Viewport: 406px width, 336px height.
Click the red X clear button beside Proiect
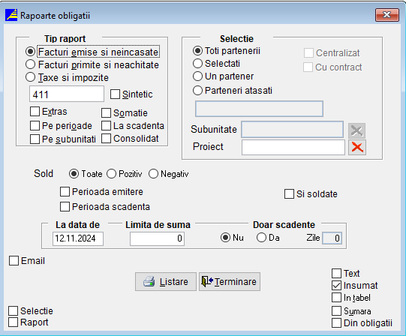pyautogui.click(x=357, y=147)
